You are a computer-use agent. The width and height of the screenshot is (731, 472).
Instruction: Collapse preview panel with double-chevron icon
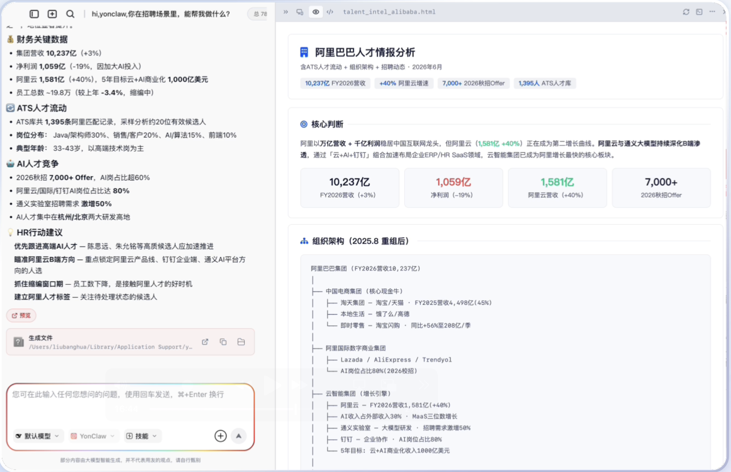(x=286, y=12)
